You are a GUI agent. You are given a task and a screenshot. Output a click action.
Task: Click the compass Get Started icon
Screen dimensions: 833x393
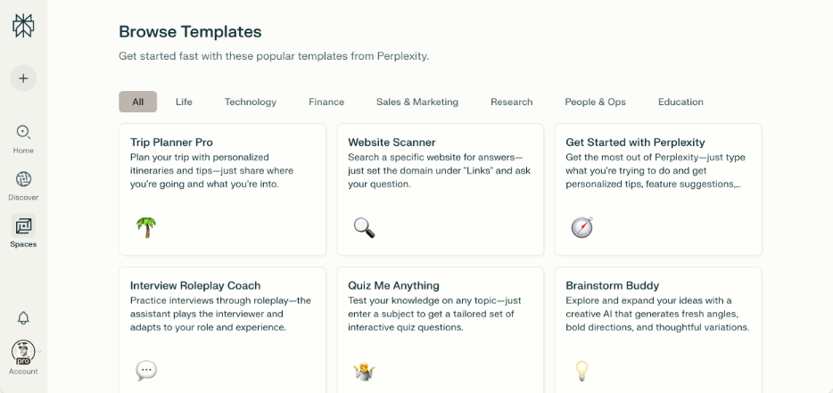coord(581,226)
